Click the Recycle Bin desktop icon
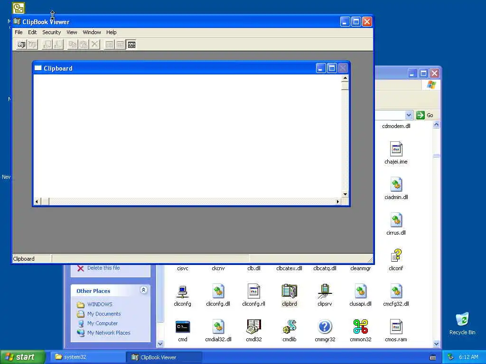 [462, 319]
